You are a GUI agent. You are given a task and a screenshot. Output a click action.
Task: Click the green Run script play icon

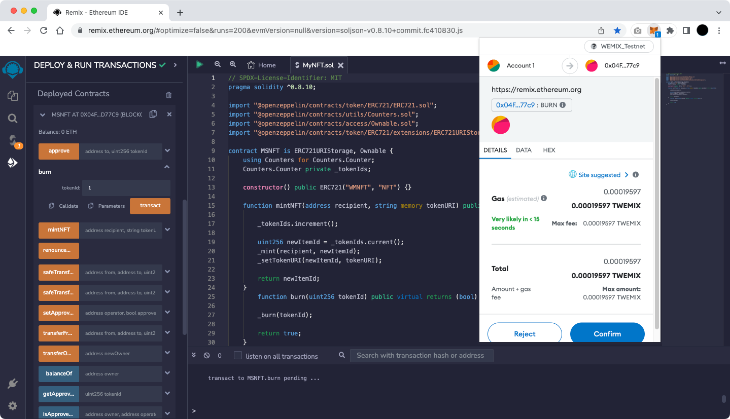199,65
